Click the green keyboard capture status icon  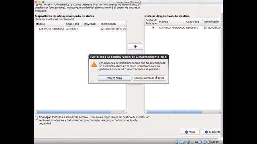click(x=209, y=142)
